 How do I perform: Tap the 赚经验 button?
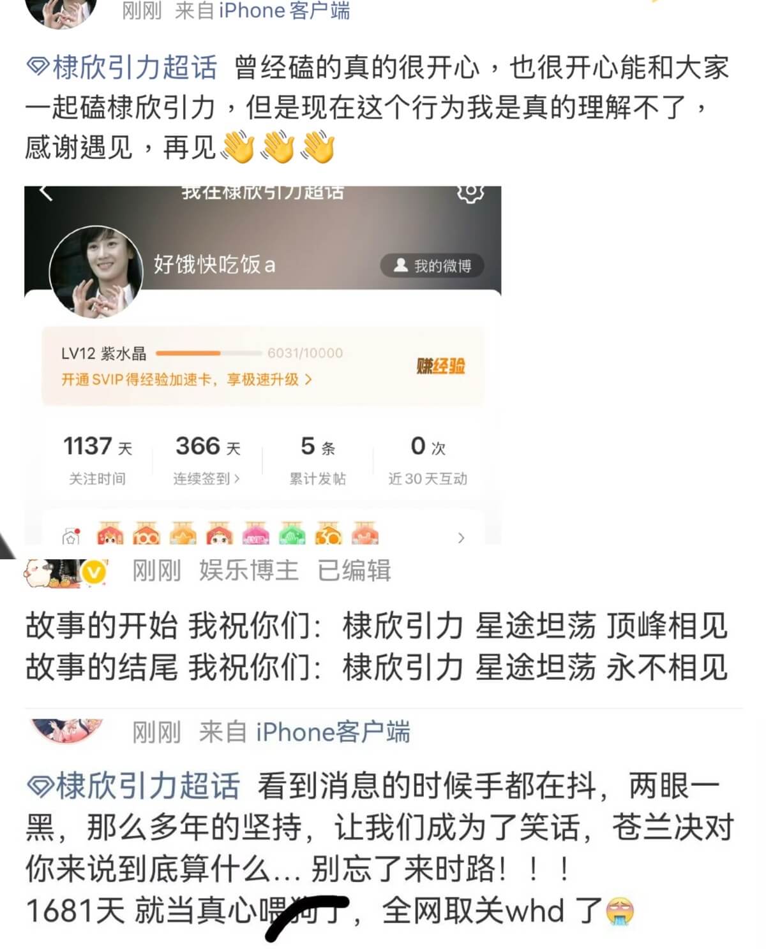coord(440,366)
